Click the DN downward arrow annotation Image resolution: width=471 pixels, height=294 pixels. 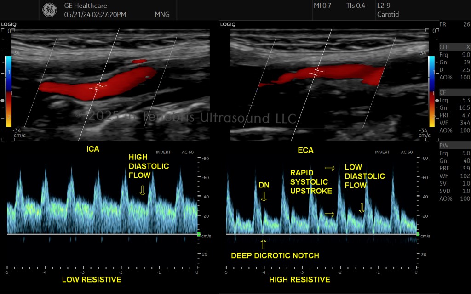(x=264, y=197)
